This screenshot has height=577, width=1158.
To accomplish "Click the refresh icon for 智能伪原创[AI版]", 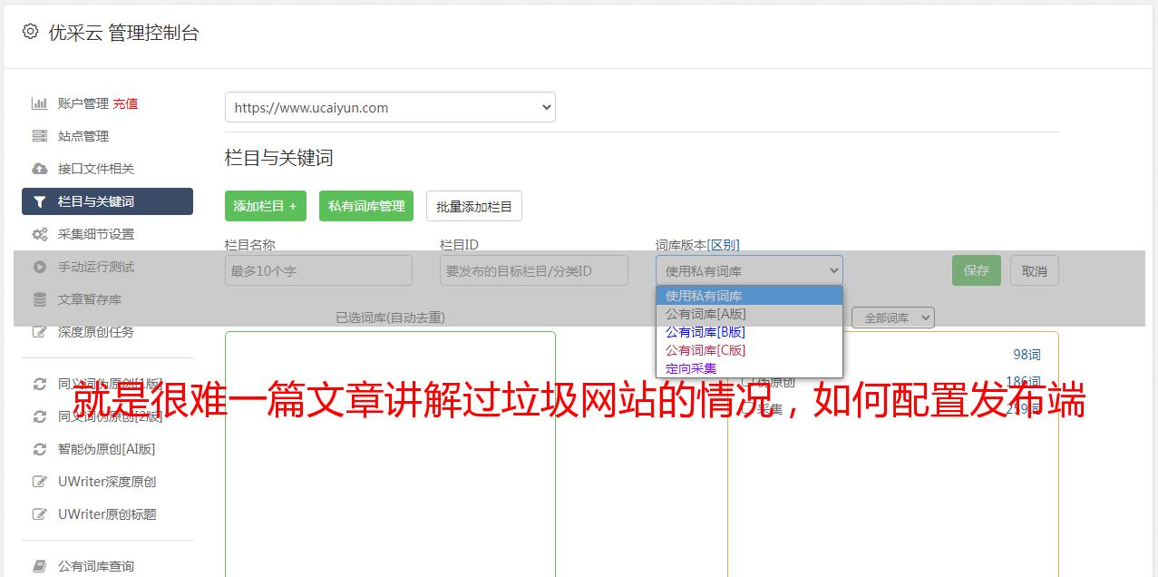I will click(39, 449).
